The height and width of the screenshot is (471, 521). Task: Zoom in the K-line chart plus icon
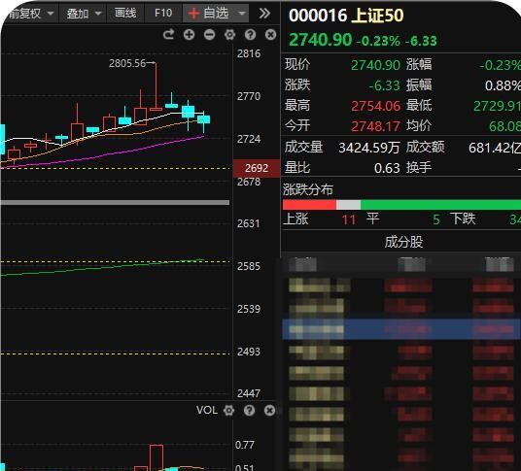190,35
